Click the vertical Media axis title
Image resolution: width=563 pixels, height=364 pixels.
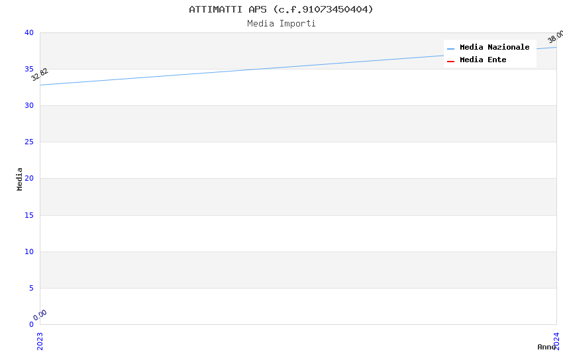tap(20, 179)
